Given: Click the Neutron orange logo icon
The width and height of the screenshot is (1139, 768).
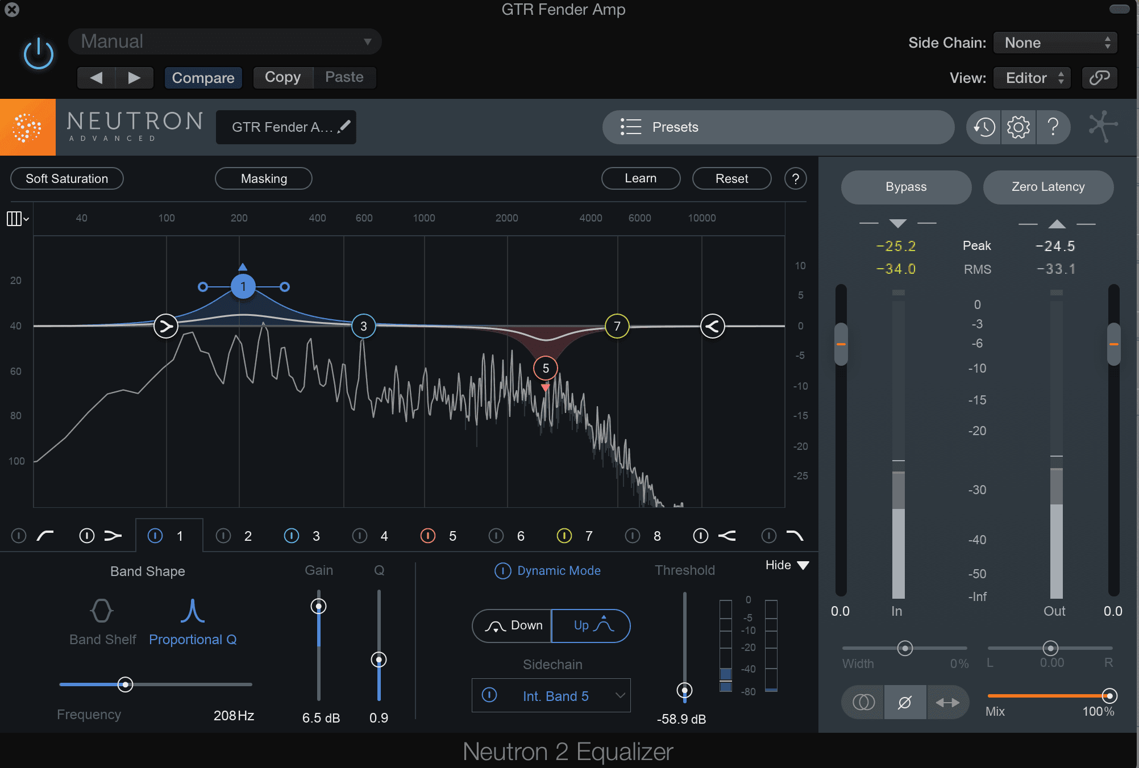Looking at the screenshot, I should point(27,127).
